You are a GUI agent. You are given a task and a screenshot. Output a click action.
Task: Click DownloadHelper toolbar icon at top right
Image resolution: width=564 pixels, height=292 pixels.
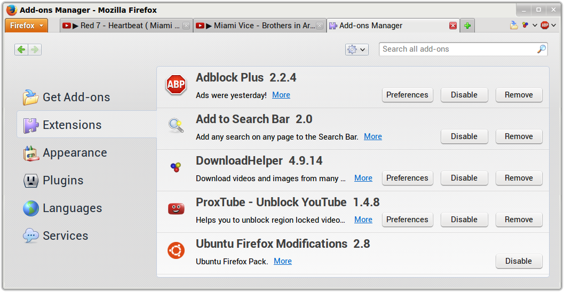(525, 25)
